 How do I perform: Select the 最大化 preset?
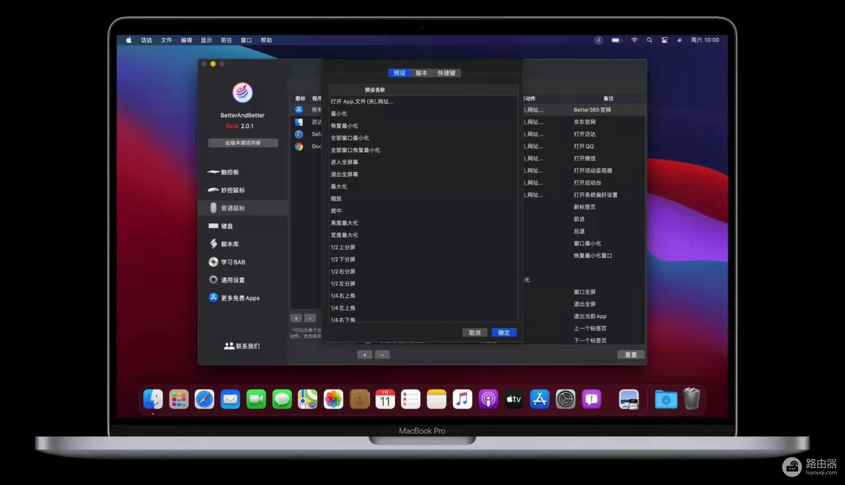pos(423,186)
